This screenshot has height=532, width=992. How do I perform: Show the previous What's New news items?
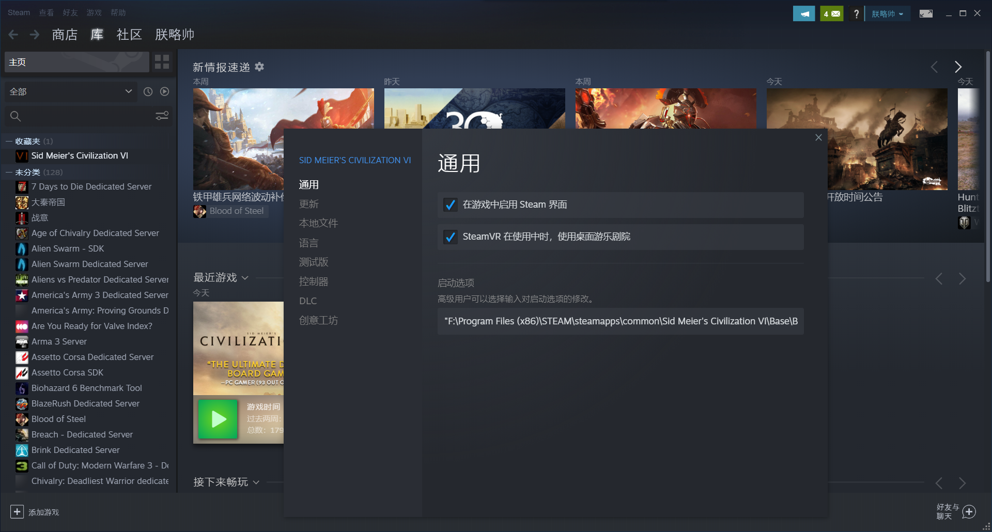934,67
